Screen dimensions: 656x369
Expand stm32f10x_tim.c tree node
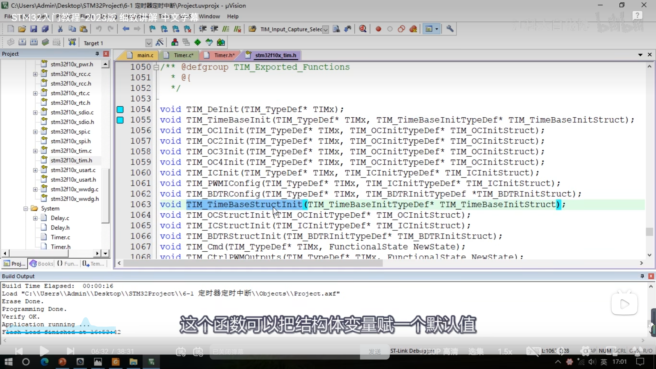(35, 151)
